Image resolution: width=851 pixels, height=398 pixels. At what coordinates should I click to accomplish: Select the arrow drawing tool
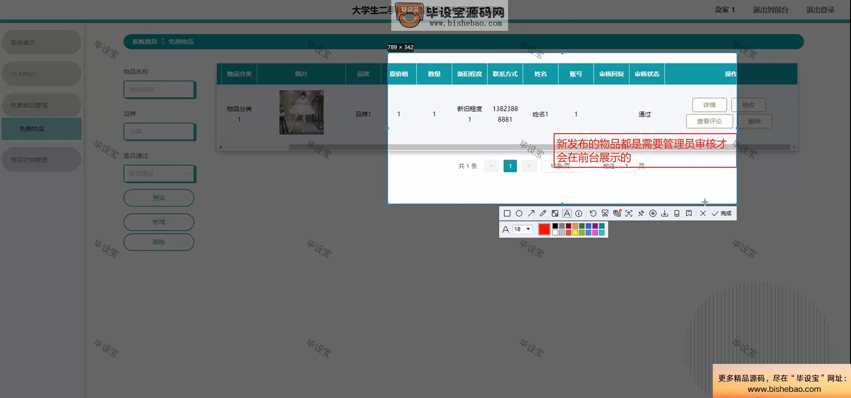[531, 213]
